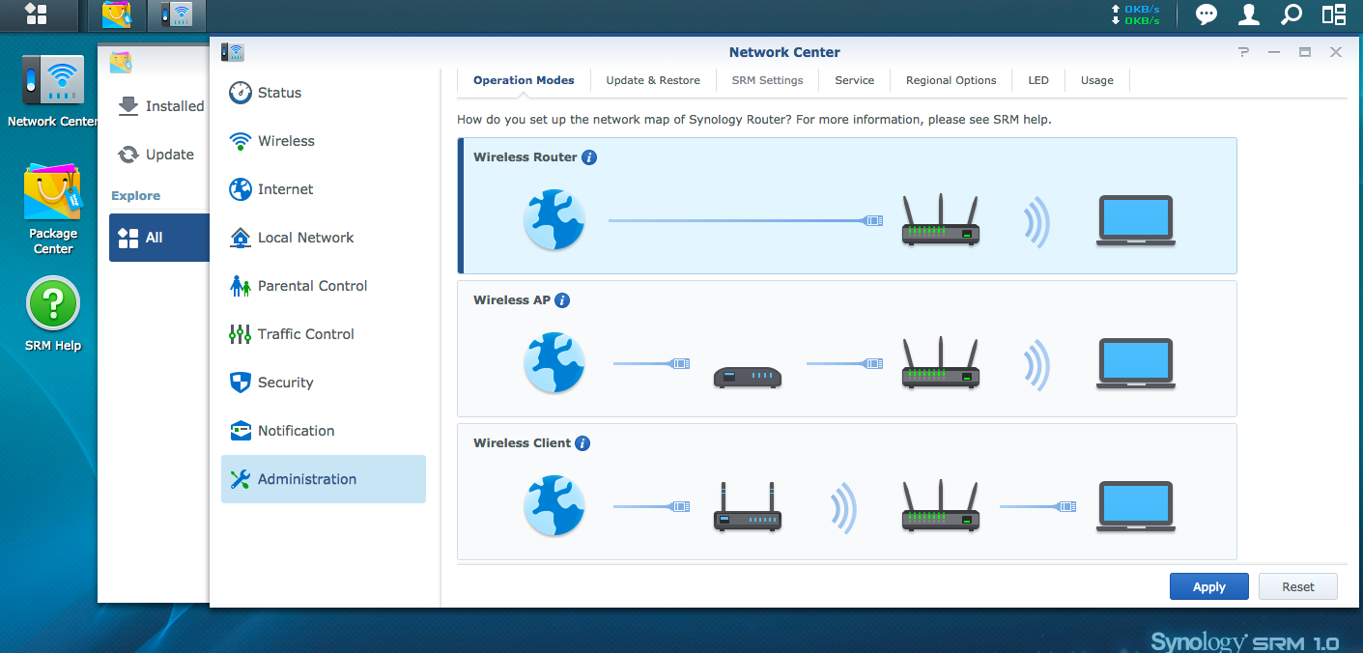Open the Wireless settings section
Screen dimensions: 1363x653
(324, 141)
